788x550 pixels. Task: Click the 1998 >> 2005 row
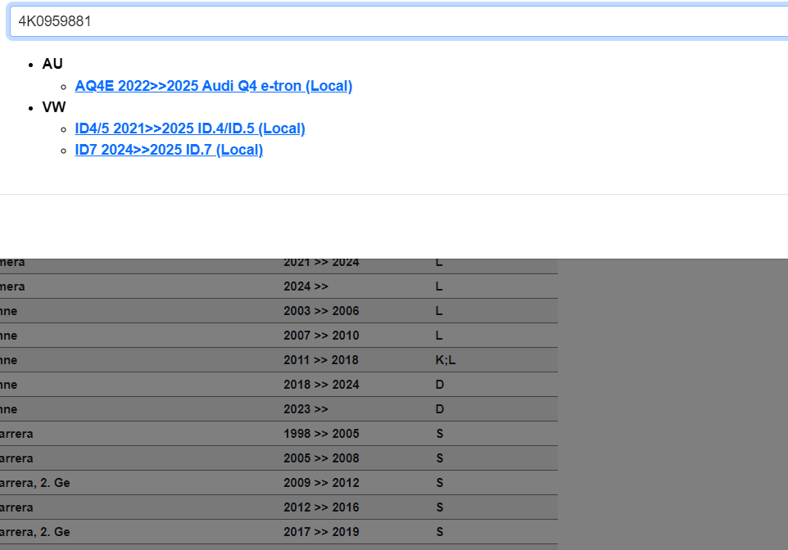321,434
